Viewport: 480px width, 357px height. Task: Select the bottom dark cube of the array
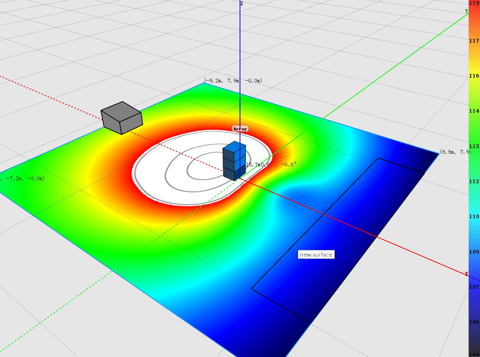pos(234,173)
